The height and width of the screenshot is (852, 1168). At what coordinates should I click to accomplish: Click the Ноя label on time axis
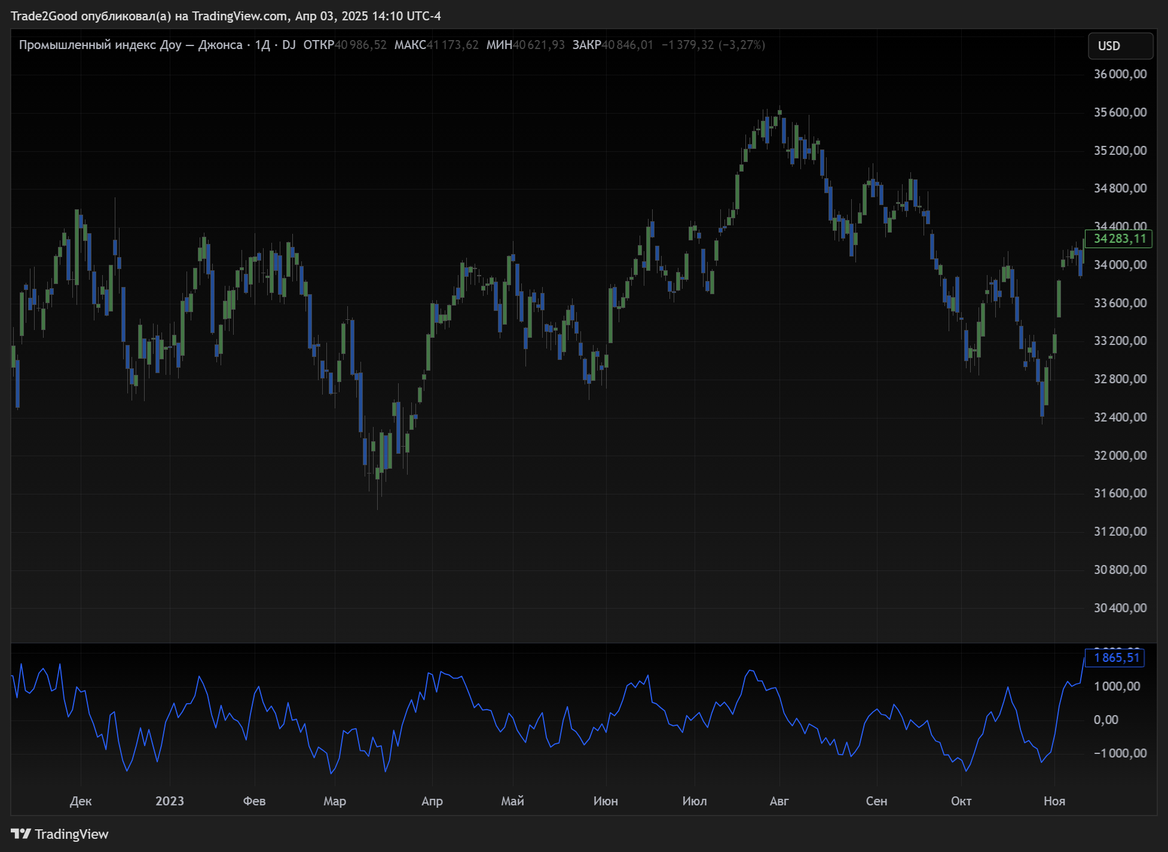(x=1054, y=801)
